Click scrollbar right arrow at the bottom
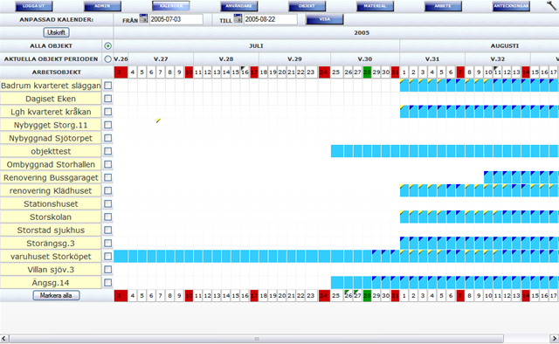The image size is (559, 344). tap(554, 338)
